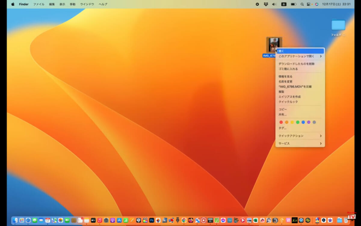Open the Photos app in Dock

(x=60, y=220)
